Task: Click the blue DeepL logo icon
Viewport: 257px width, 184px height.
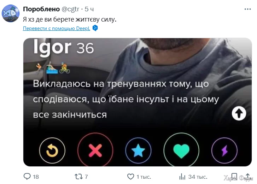Action: tap(95, 28)
